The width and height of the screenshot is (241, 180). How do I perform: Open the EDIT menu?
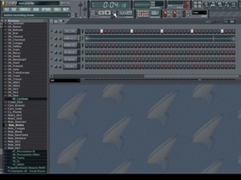(14, 9)
